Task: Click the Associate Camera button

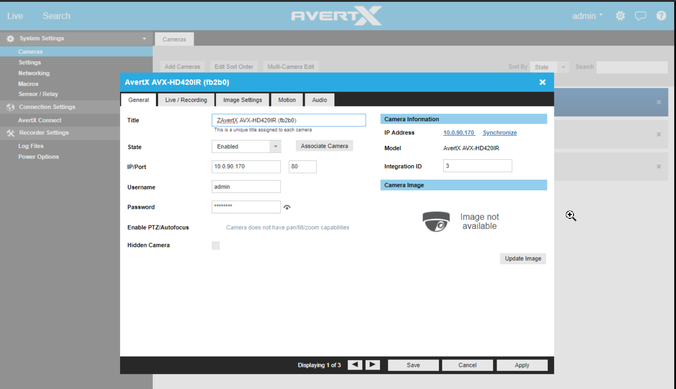Action: click(325, 146)
